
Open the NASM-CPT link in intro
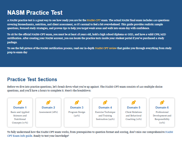[x=93, y=20]
